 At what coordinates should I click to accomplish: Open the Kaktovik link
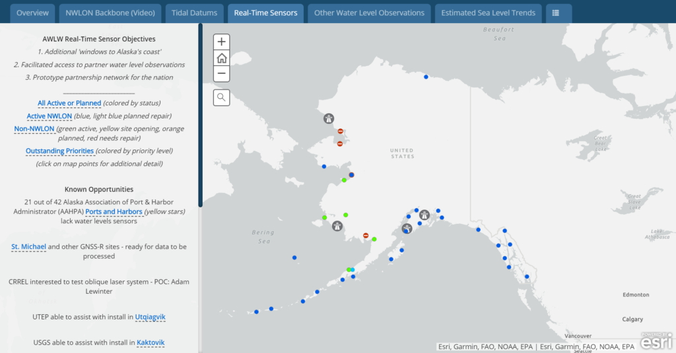tap(151, 342)
